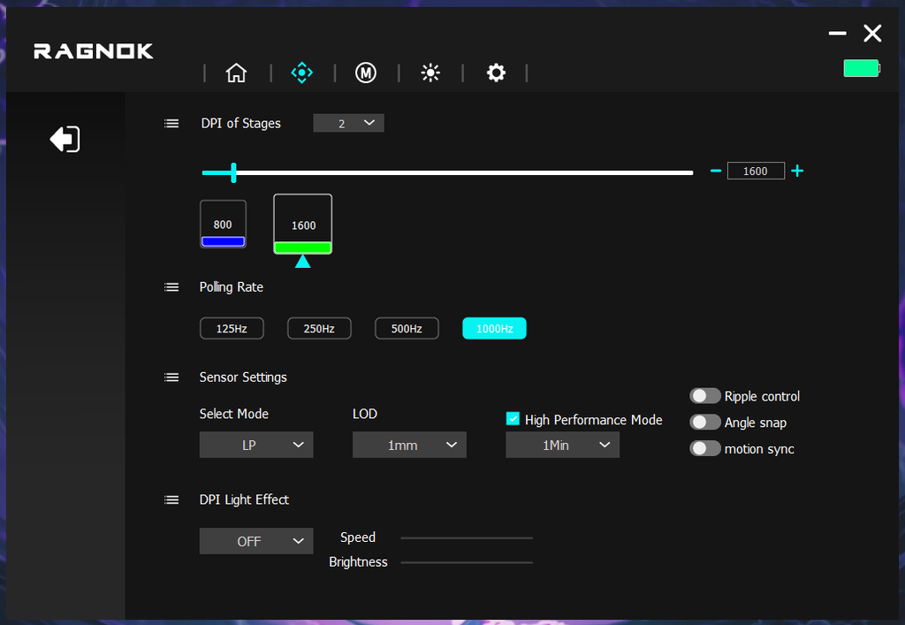Image resolution: width=905 pixels, height=625 pixels.
Task: Open the settings gear tab
Action: (496, 72)
